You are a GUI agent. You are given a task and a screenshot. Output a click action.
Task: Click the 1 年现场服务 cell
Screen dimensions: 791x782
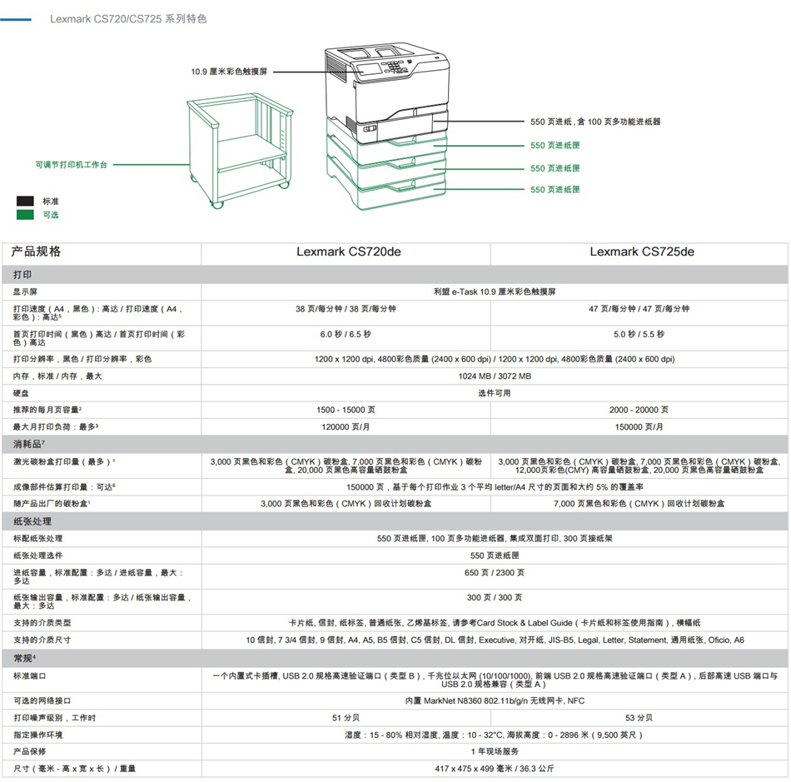(x=495, y=751)
